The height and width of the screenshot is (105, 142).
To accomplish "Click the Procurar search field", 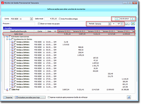I will tap(23, 24).
